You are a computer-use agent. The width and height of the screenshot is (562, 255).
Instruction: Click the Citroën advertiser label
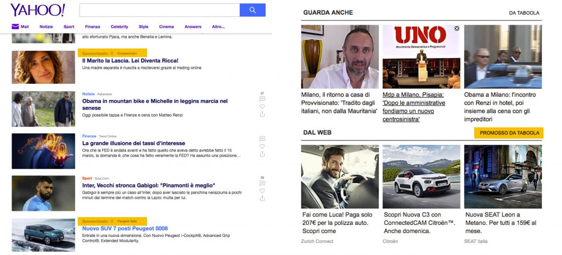coord(390,241)
